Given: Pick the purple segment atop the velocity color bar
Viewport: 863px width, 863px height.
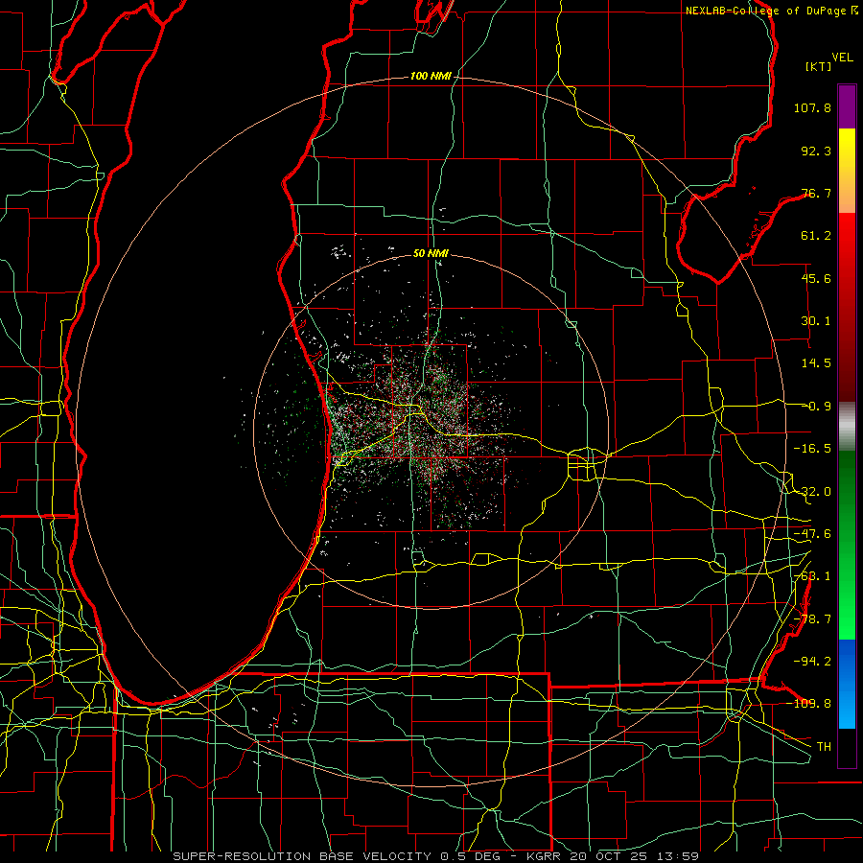Looking at the screenshot, I should point(847,106).
